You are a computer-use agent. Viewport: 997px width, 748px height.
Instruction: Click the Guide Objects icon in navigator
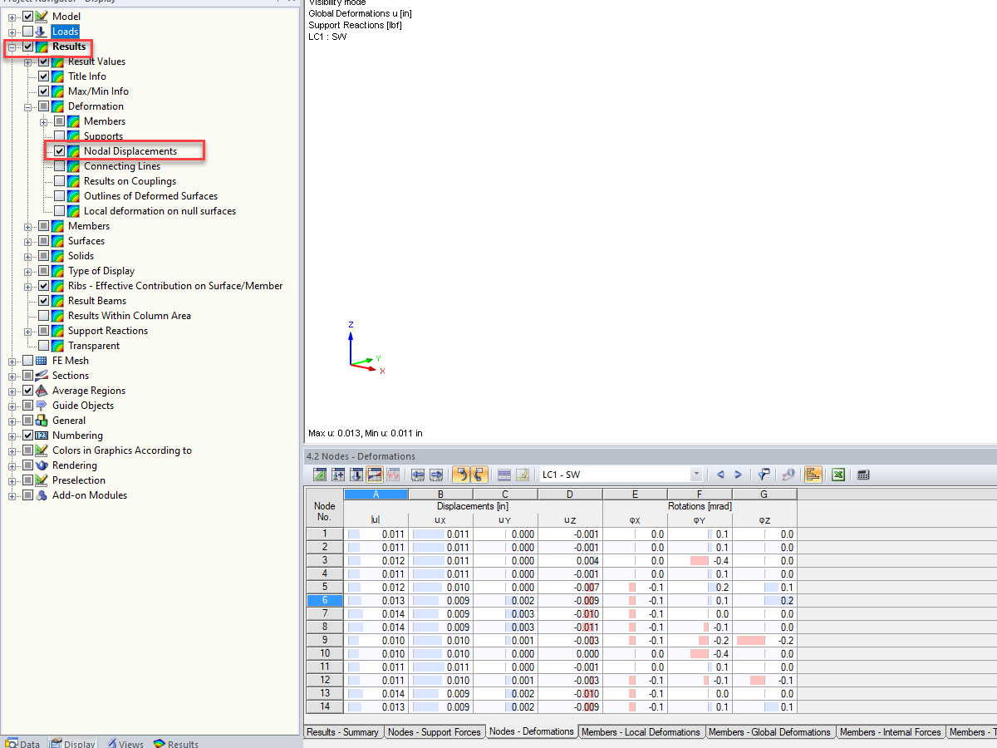[x=42, y=406]
